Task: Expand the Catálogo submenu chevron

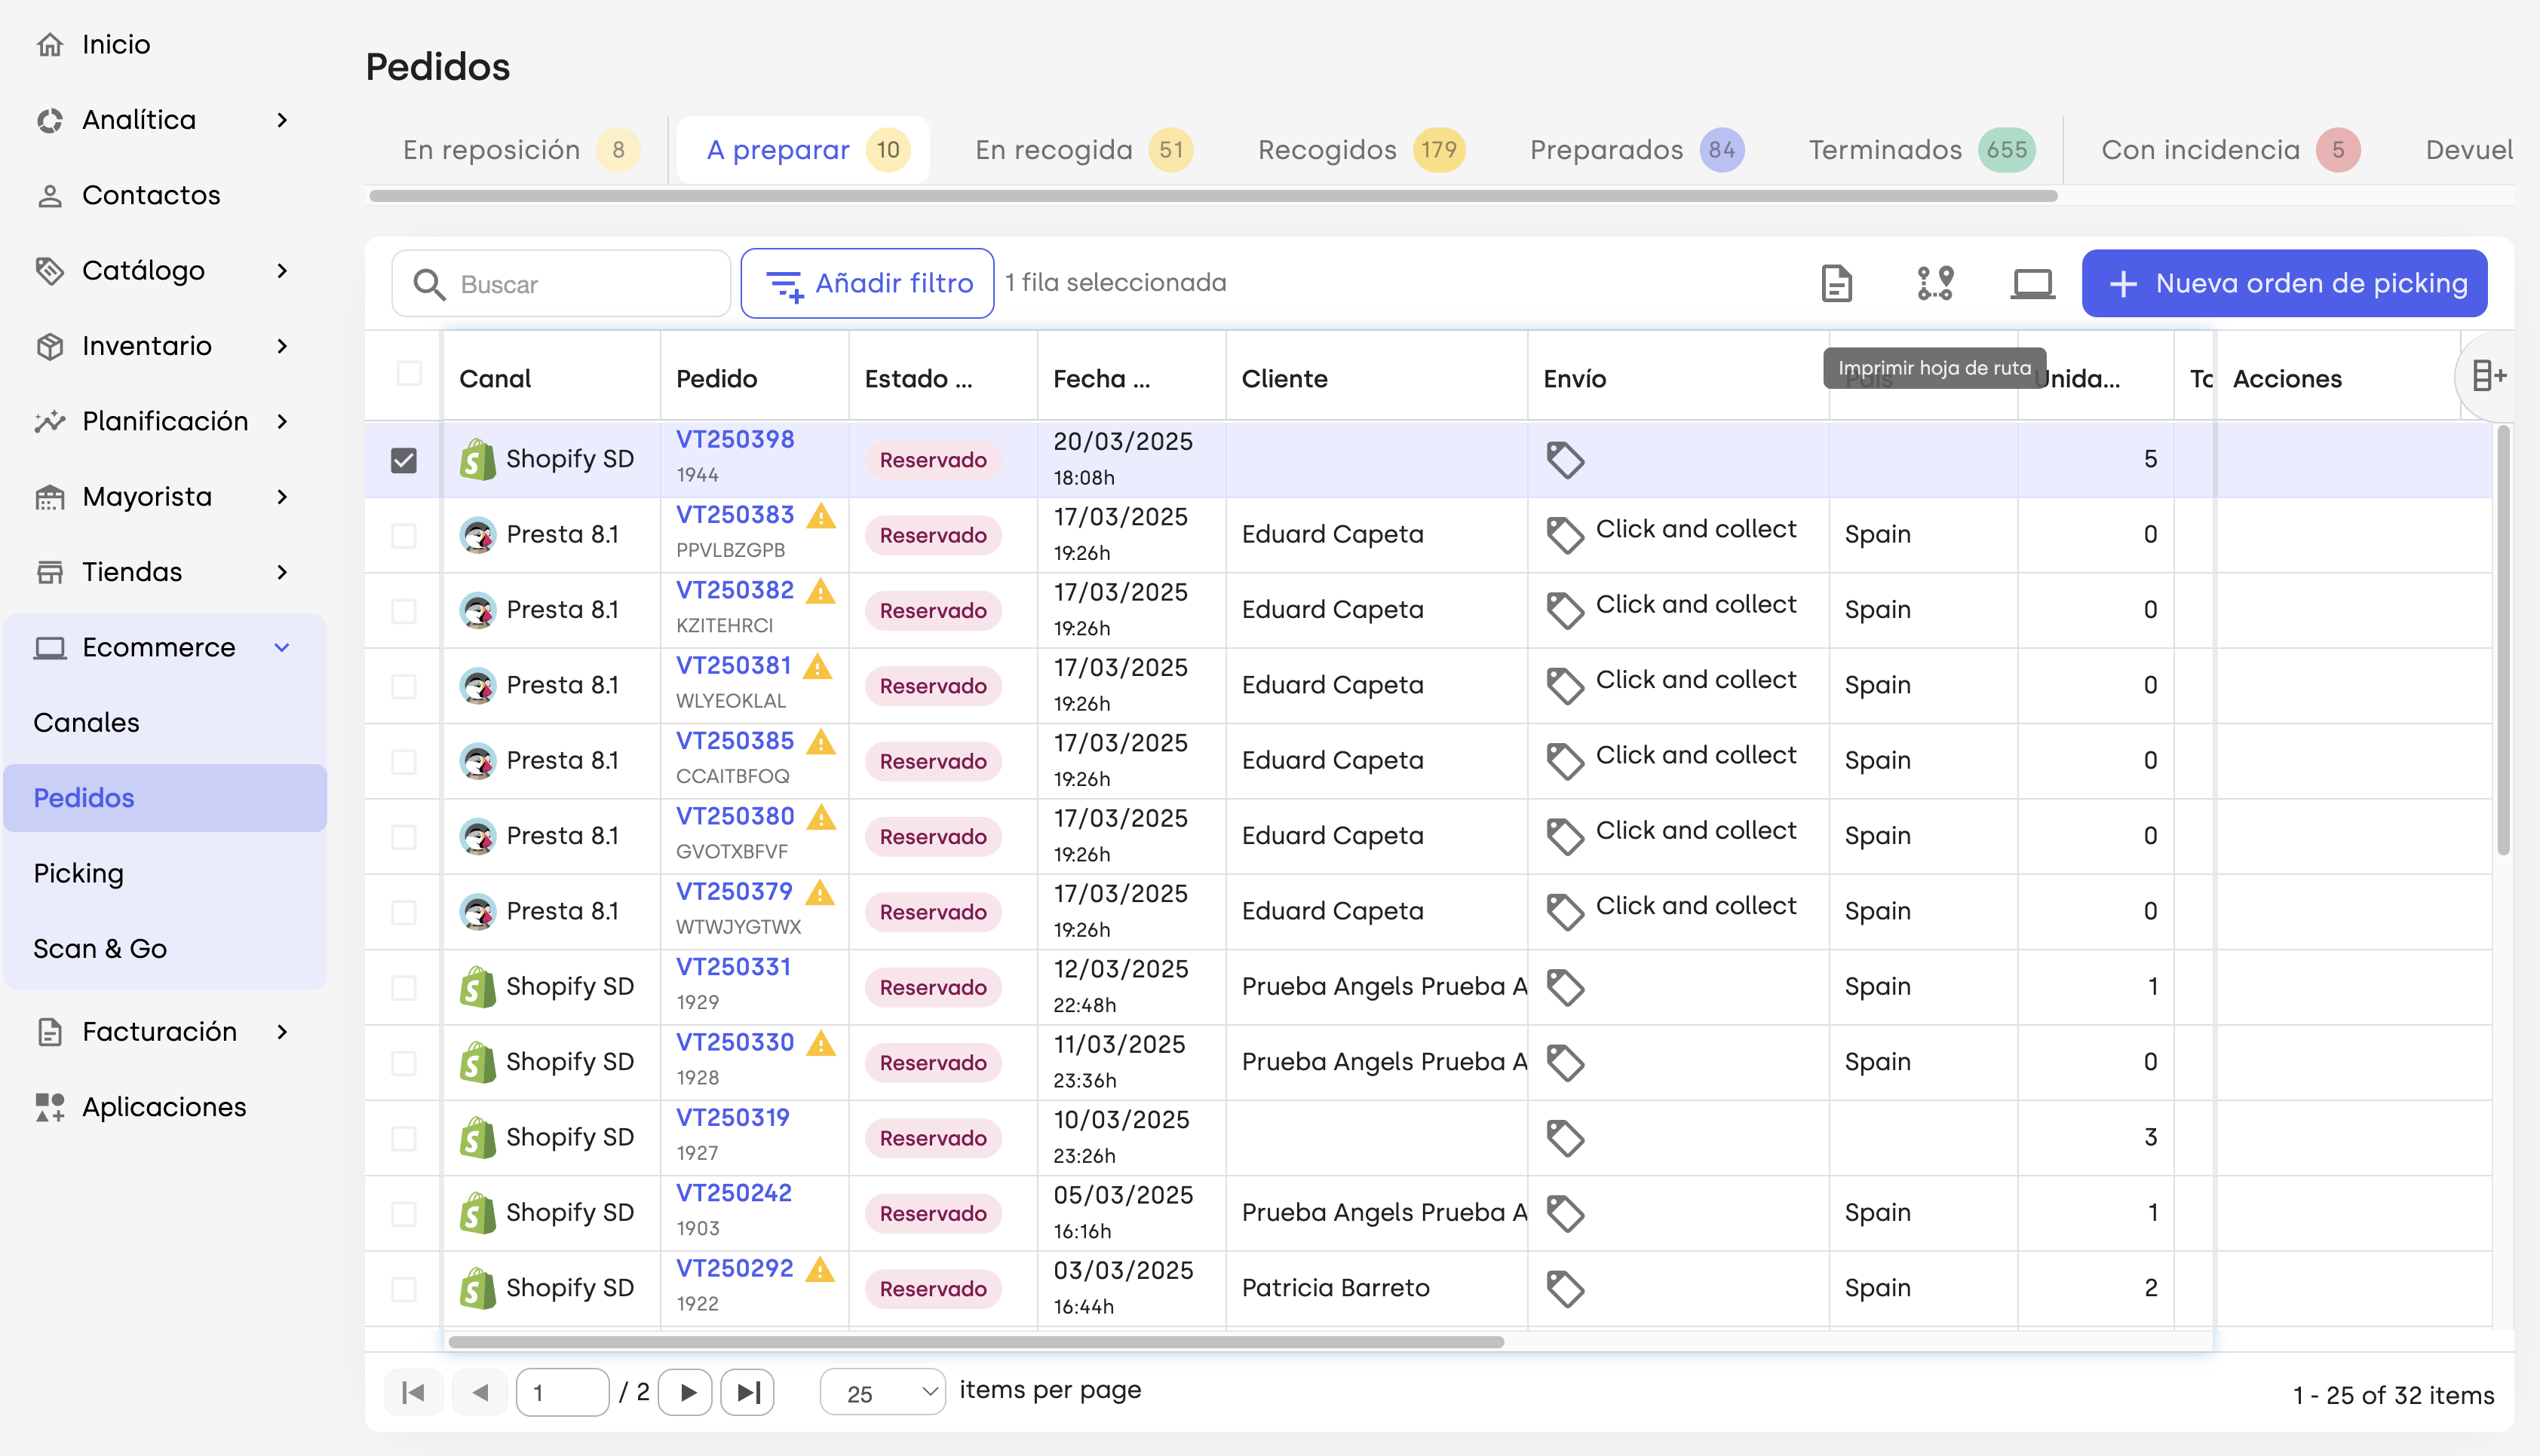Action: (x=282, y=271)
